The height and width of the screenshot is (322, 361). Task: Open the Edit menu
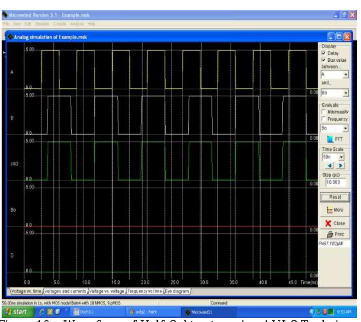(x=28, y=24)
